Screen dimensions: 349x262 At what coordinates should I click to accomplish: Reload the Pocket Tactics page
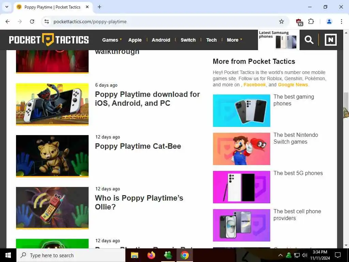[32, 21]
